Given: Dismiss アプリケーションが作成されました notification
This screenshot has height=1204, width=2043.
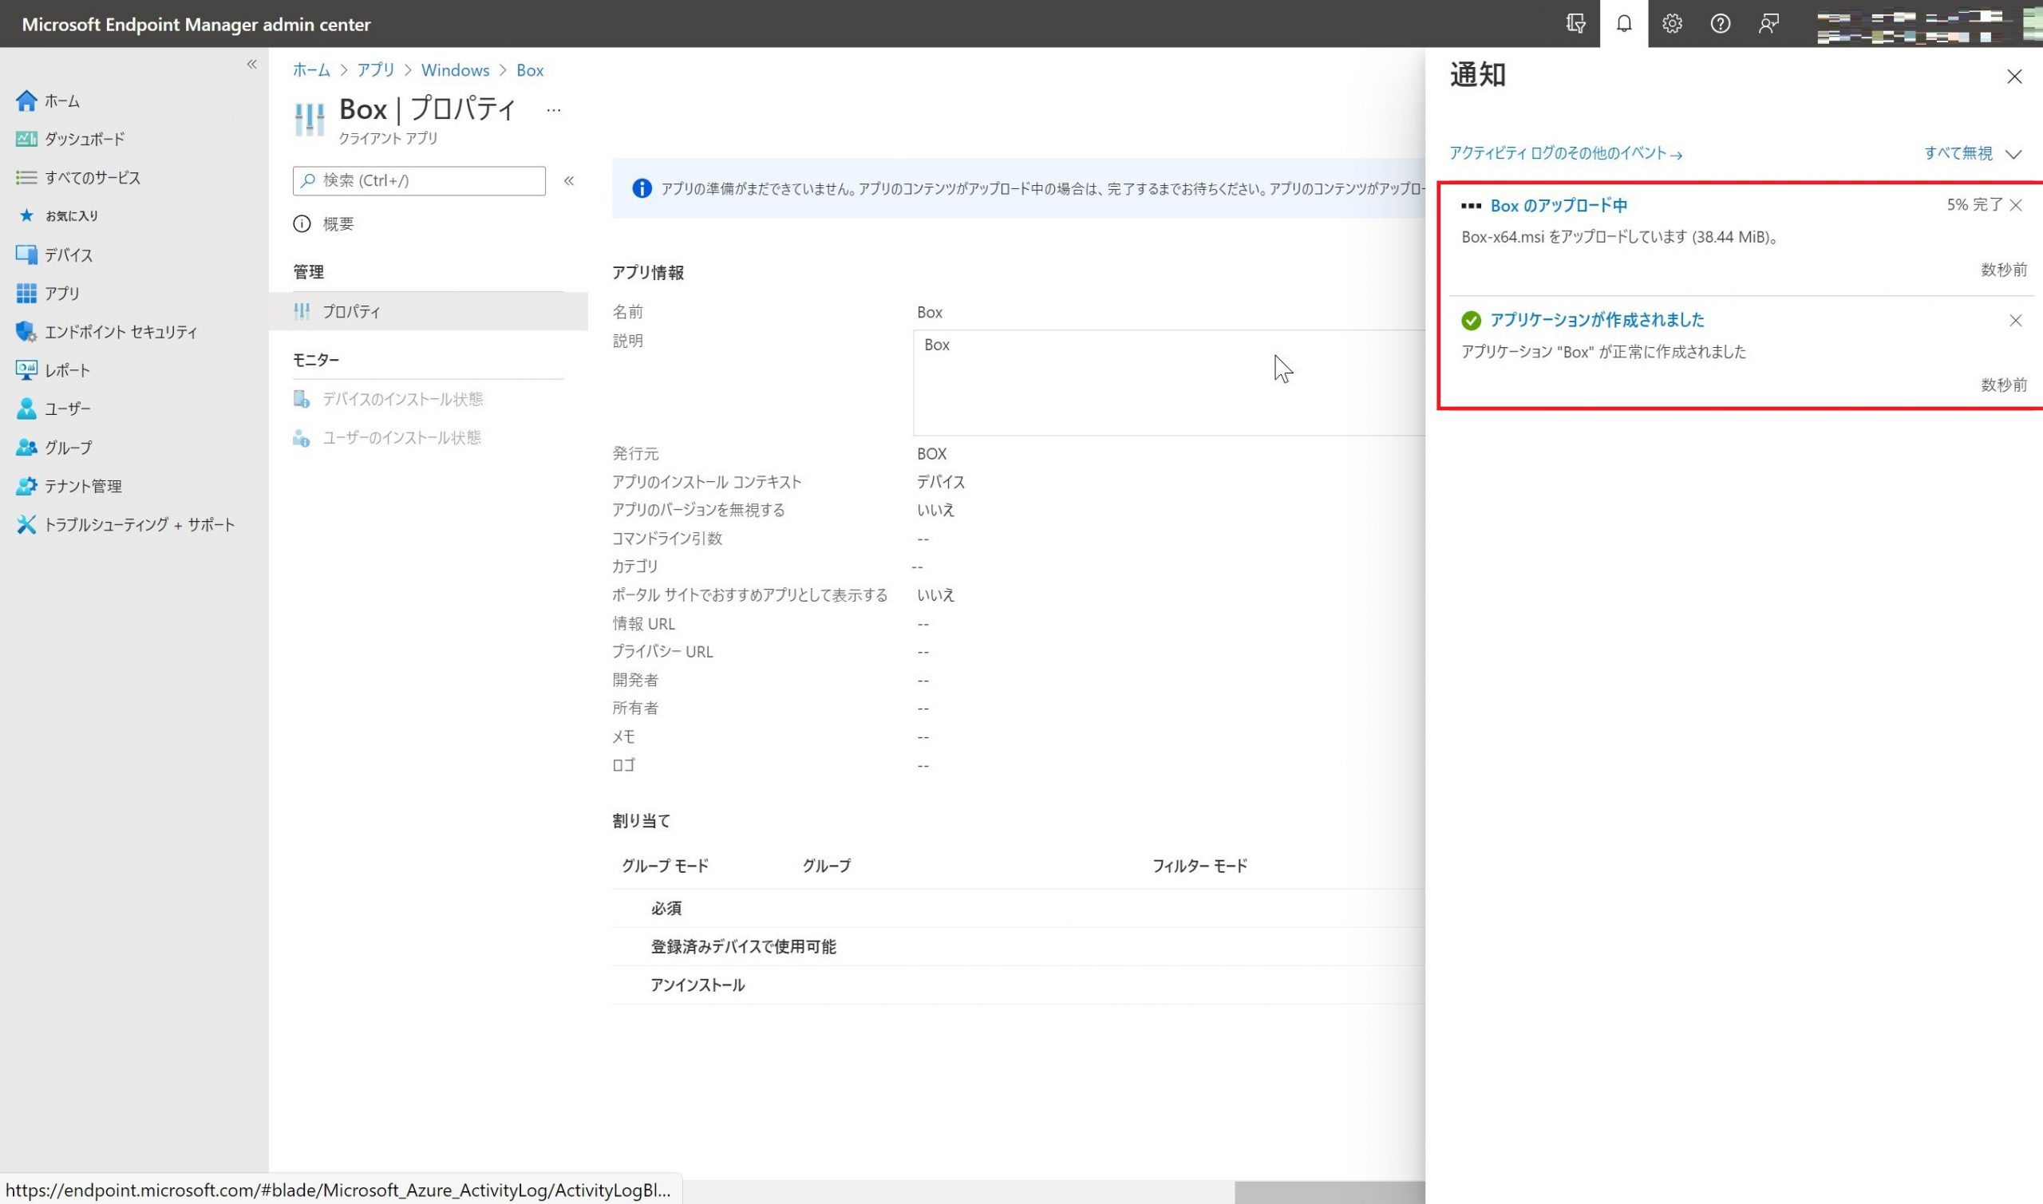Looking at the screenshot, I should point(2015,321).
